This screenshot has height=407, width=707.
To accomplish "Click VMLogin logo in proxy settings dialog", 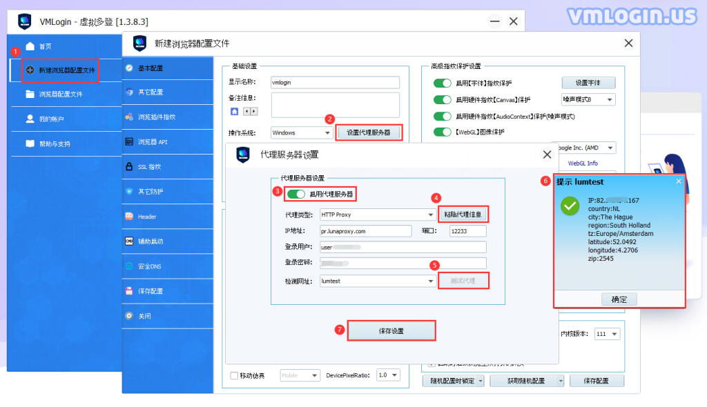I will tap(243, 155).
